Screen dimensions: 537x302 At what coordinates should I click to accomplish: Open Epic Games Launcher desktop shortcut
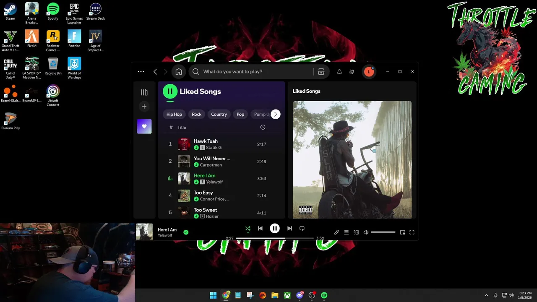click(x=74, y=13)
